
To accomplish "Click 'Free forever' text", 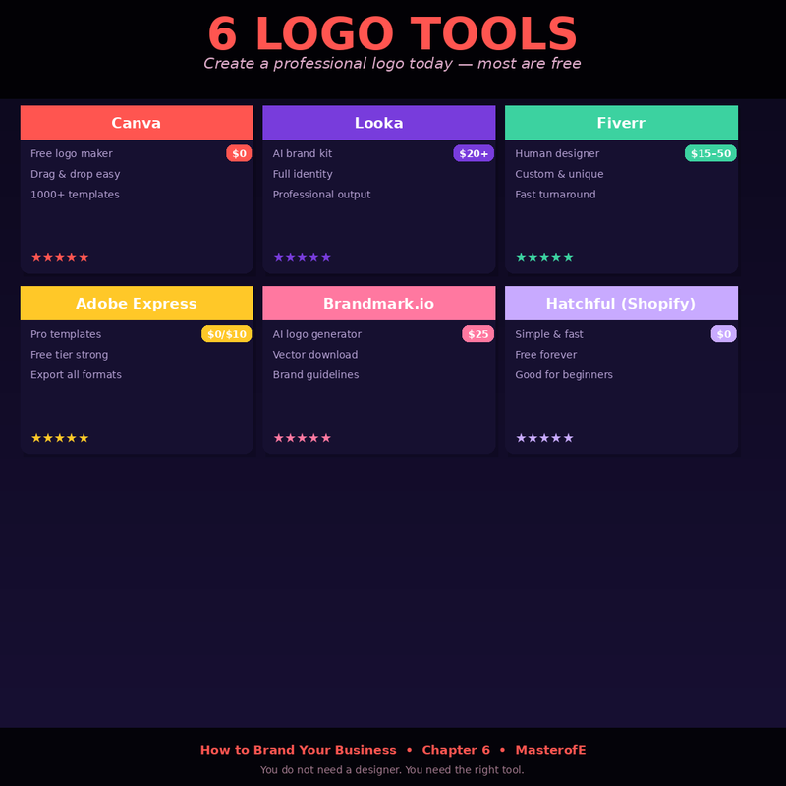I will point(546,355).
